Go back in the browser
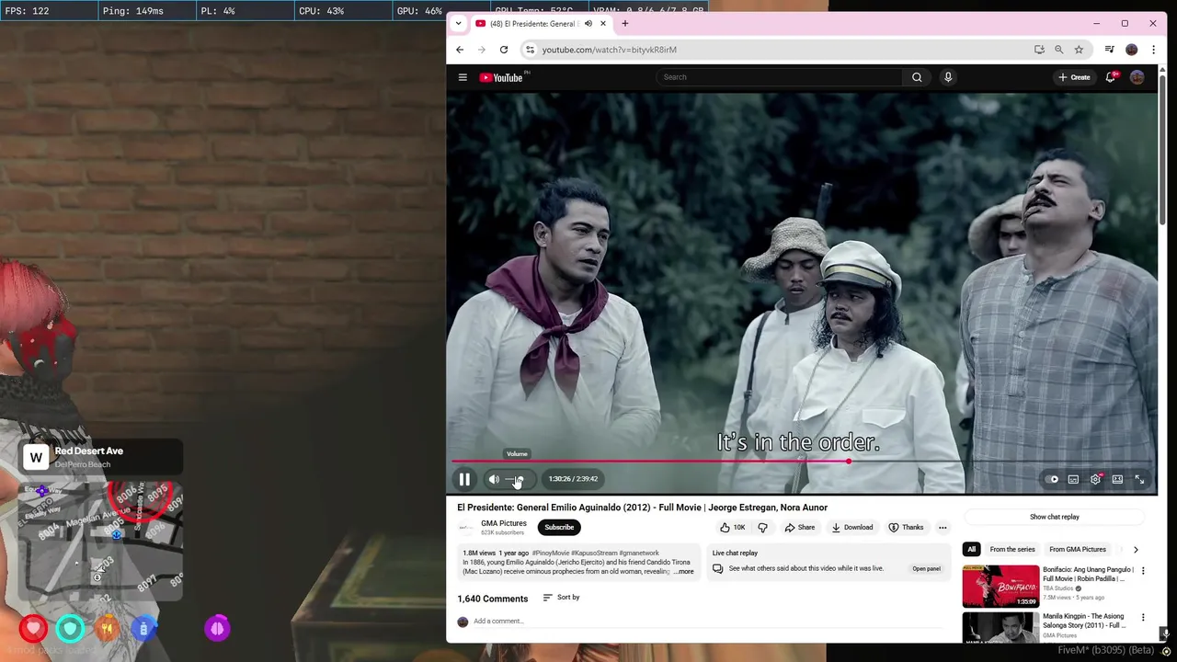 (460, 50)
